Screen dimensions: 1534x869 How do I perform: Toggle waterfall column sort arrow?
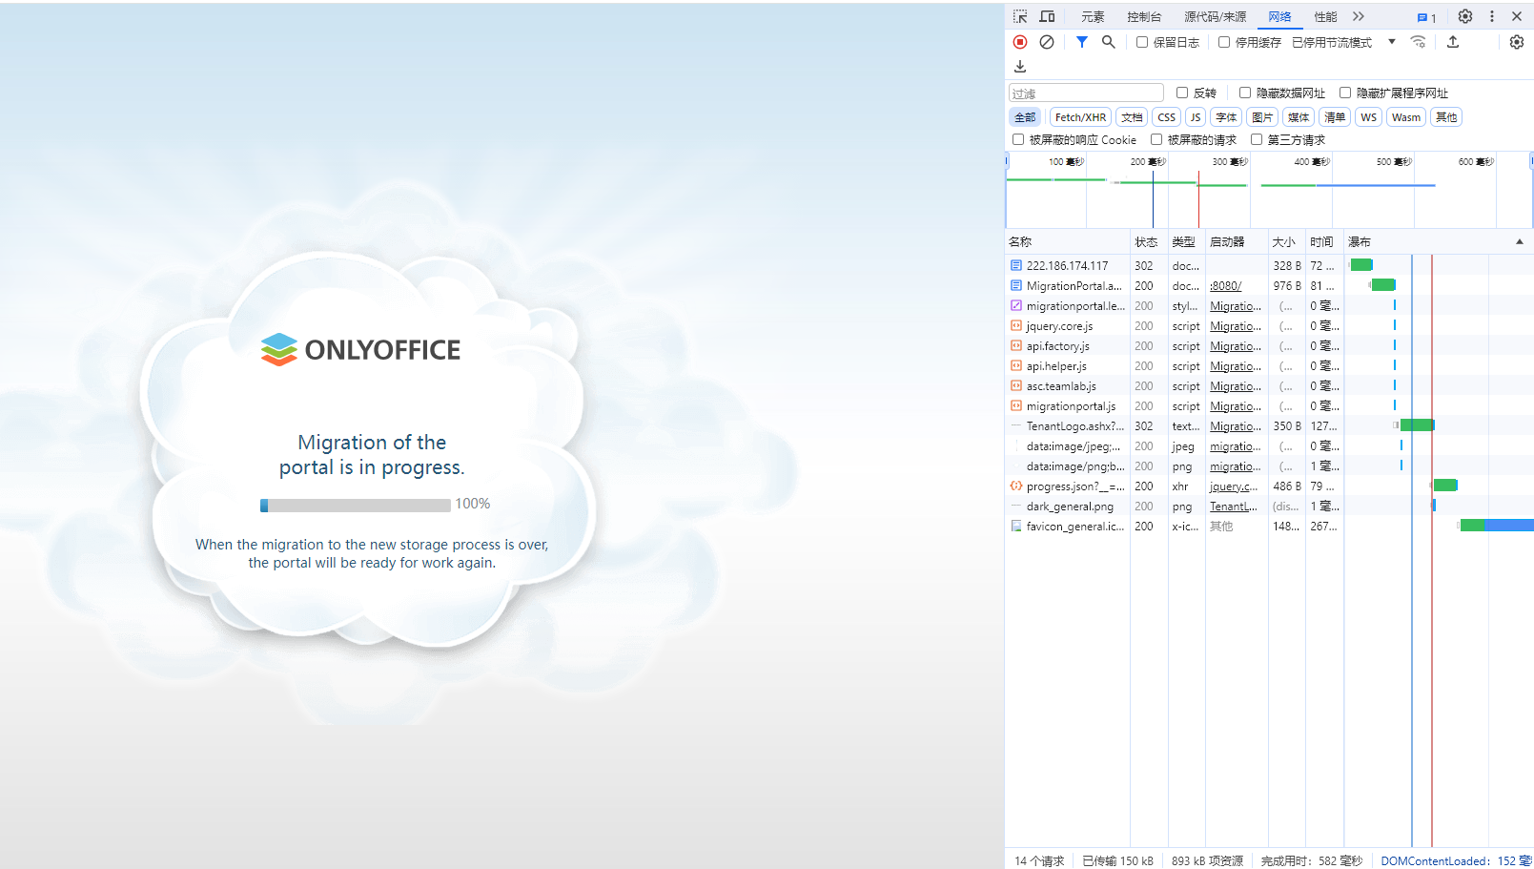1520,241
